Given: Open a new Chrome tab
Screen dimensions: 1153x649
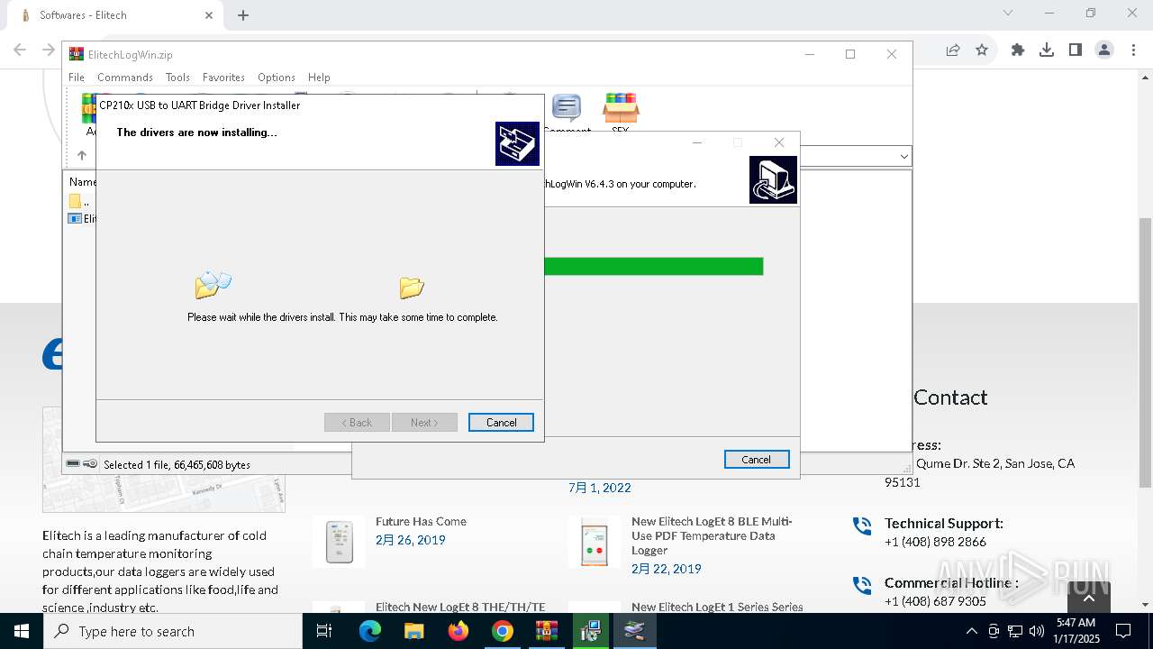Looking at the screenshot, I should [x=243, y=15].
